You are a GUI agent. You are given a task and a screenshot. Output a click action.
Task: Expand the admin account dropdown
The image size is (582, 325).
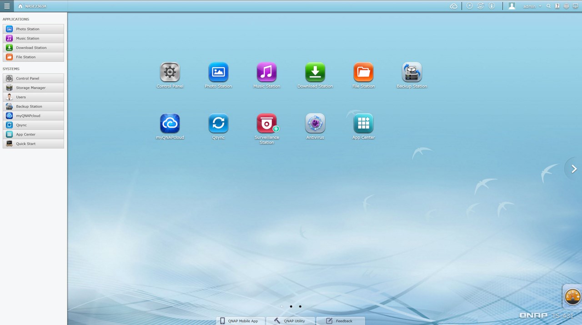point(532,6)
